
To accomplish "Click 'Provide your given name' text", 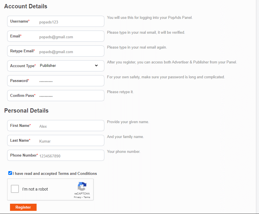I will 128,122.
